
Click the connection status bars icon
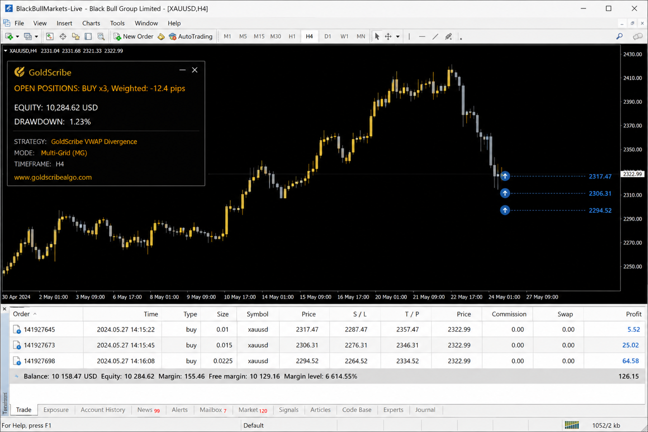[x=572, y=425]
